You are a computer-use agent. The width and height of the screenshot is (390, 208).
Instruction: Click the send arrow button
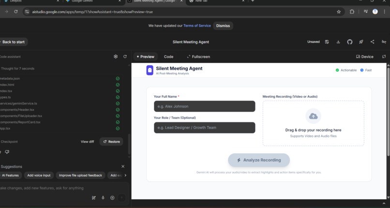click(121, 198)
